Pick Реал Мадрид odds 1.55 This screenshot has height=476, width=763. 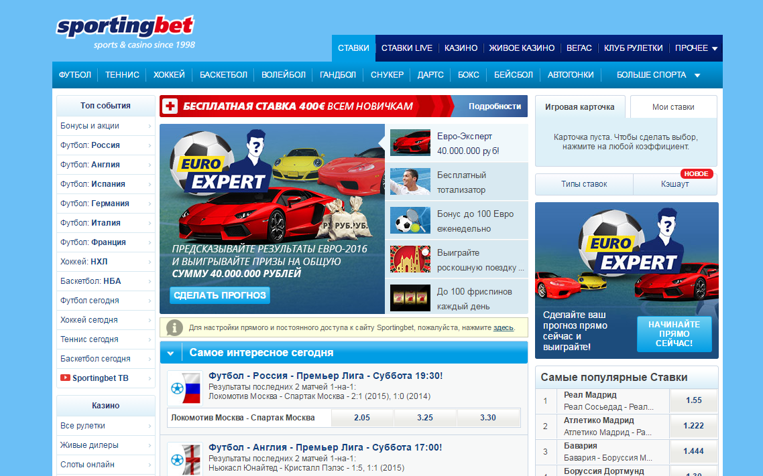[x=693, y=401]
